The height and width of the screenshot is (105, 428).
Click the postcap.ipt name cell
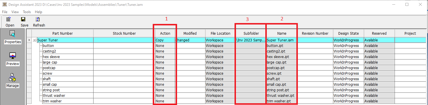(282, 68)
